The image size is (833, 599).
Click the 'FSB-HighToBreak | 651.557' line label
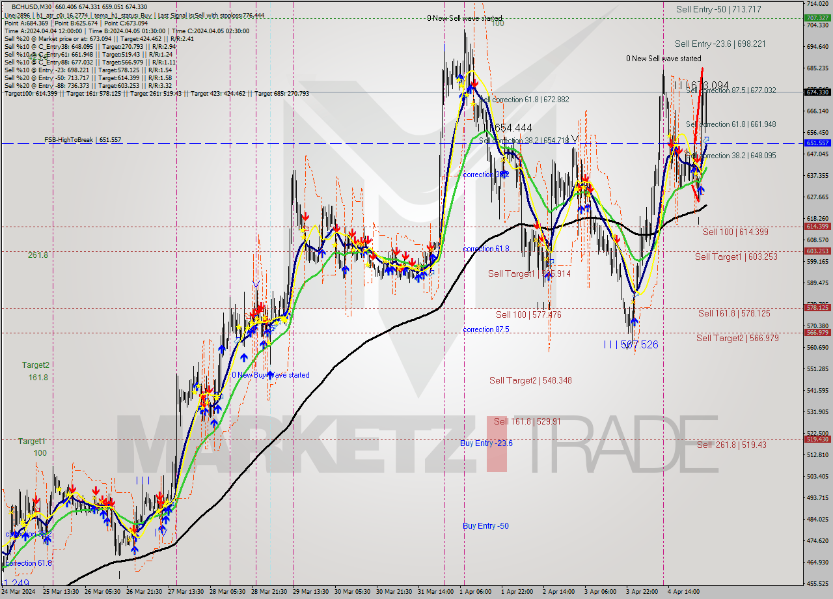point(83,140)
